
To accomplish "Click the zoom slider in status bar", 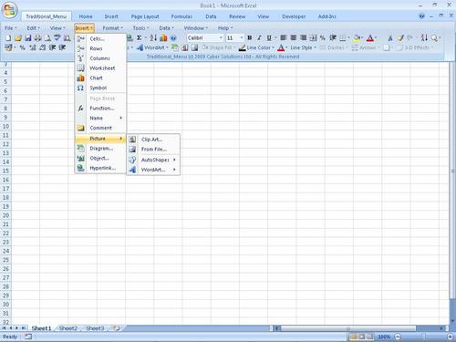I will [x=424, y=337].
